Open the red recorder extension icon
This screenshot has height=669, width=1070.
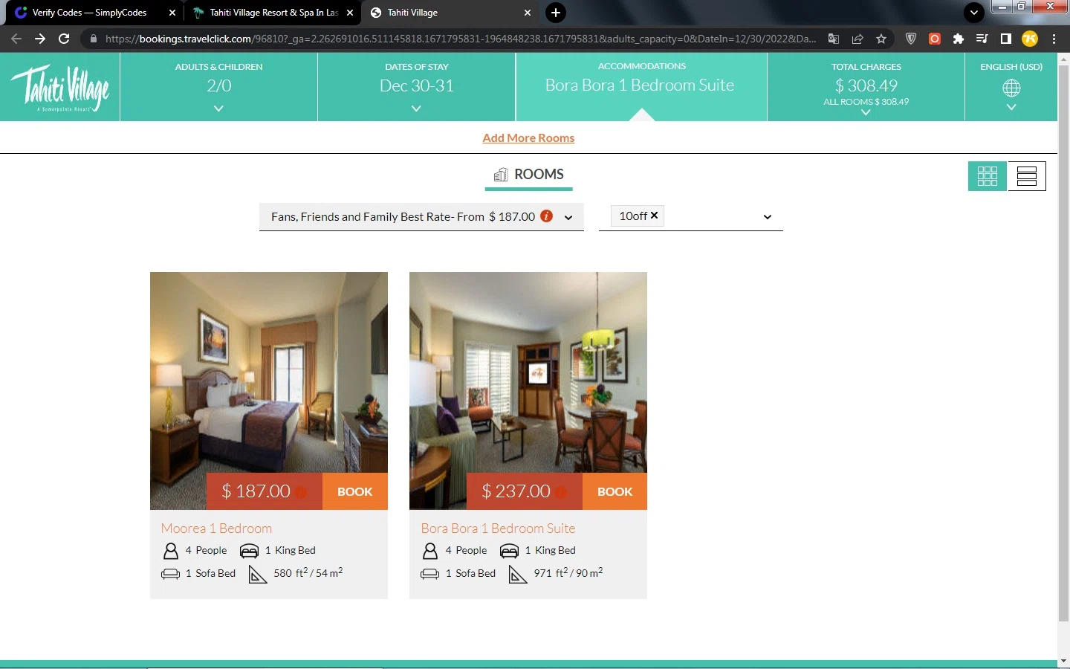pyautogui.click(x=935, y=39)
